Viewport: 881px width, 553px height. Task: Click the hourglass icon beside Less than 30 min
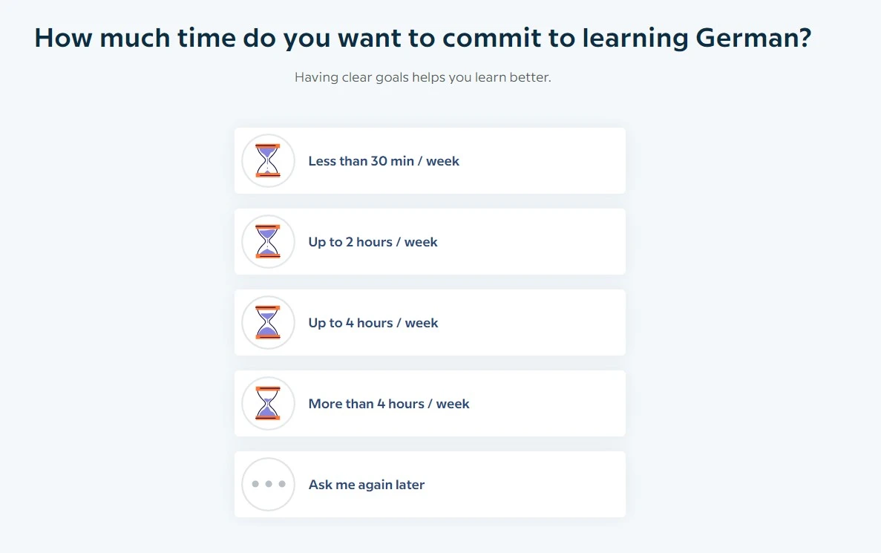tap(268, 161)
